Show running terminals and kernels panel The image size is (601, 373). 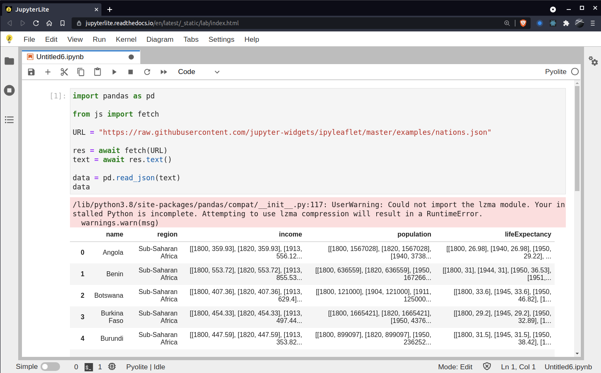9,90
